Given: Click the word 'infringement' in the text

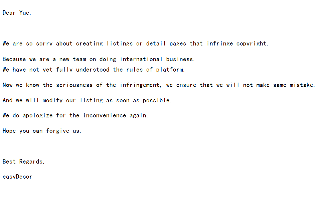Looking at the screenshot, I should pyautogui.click(x=140, y=85).
